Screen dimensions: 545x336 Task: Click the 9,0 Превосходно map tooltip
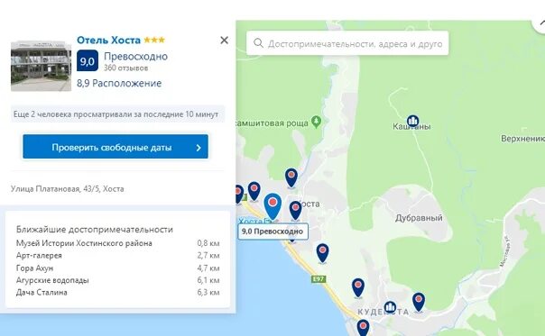pos(272,232)
